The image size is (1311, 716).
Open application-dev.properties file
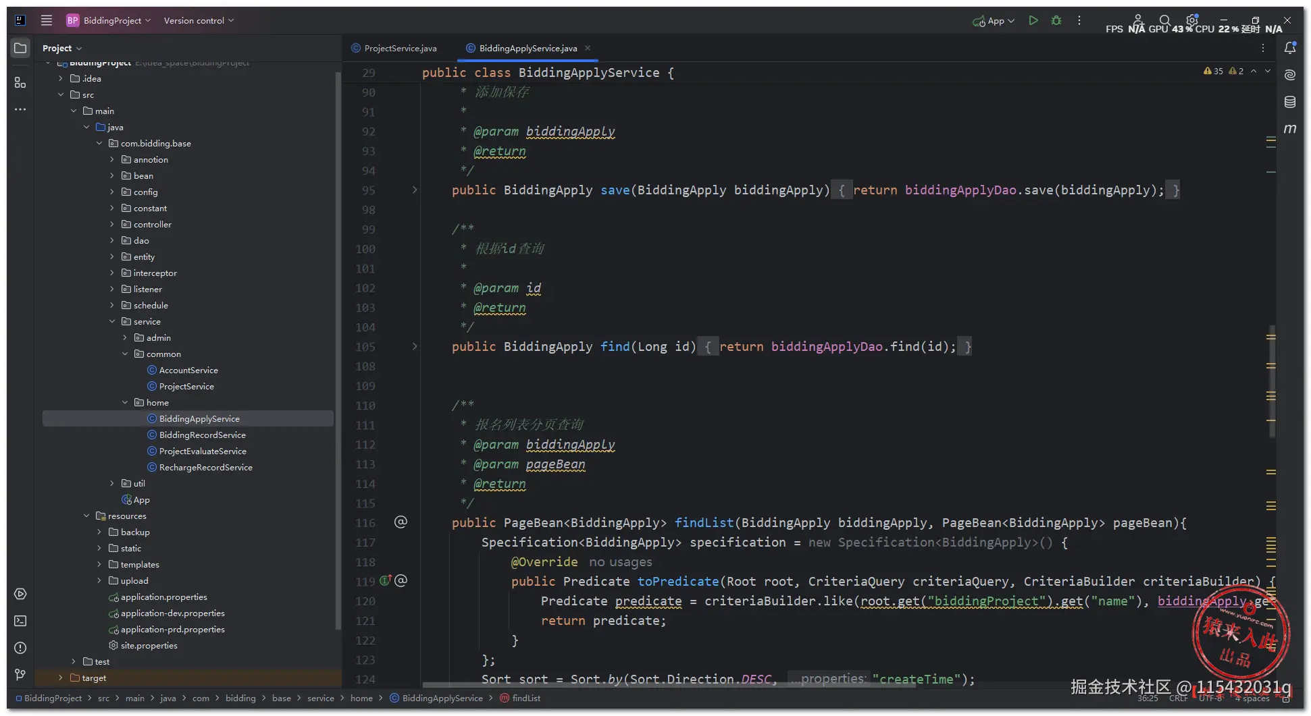tap(166, 613)
